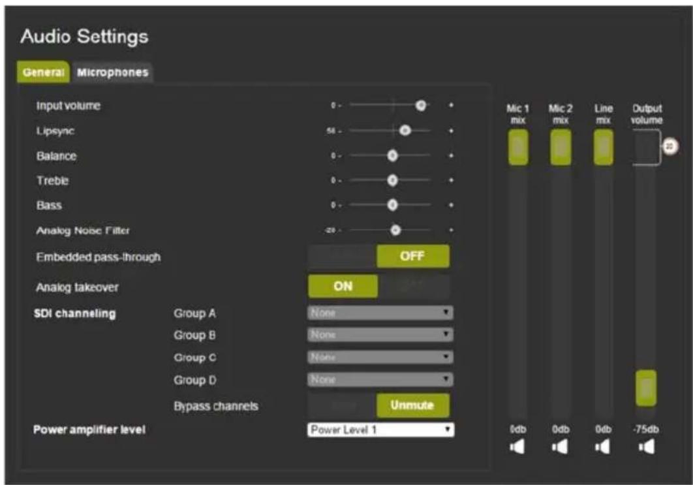693x485 pixels.
Task: Mute the Line mix speaker icon
Action: coord(603,447)
